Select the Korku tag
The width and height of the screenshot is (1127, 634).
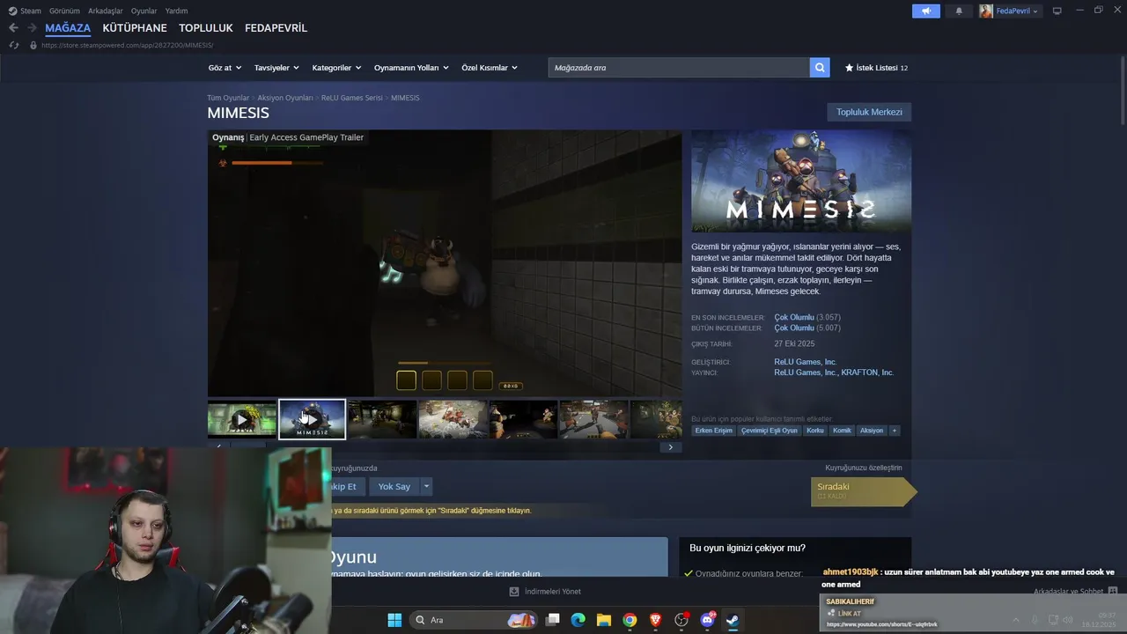(x=815, y=431)
